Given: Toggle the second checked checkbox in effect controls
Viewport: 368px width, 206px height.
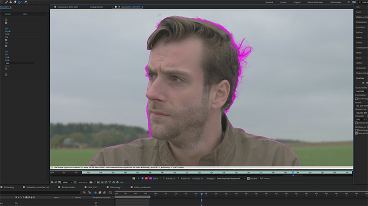Looking at the screenshot, I should (x=6, y=23).
